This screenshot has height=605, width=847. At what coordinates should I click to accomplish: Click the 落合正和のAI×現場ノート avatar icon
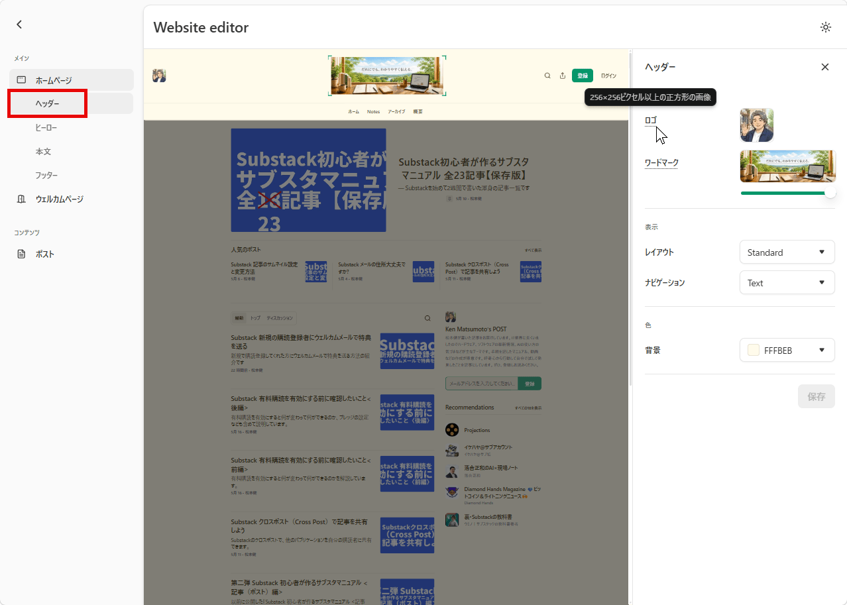pyautogui.click(x=452, y=472)
